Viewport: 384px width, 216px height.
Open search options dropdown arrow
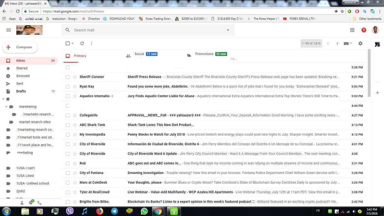[x=228, y=30]
